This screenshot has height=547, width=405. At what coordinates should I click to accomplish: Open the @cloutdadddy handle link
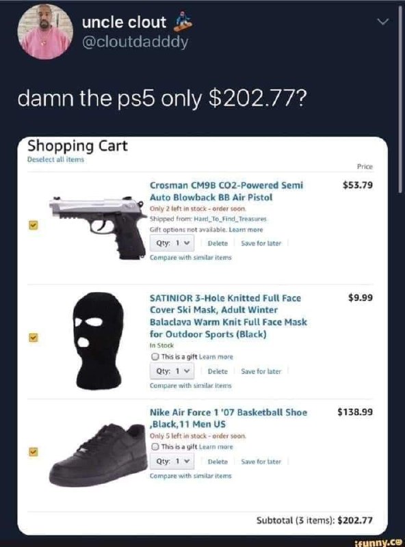tap(135, 42)
